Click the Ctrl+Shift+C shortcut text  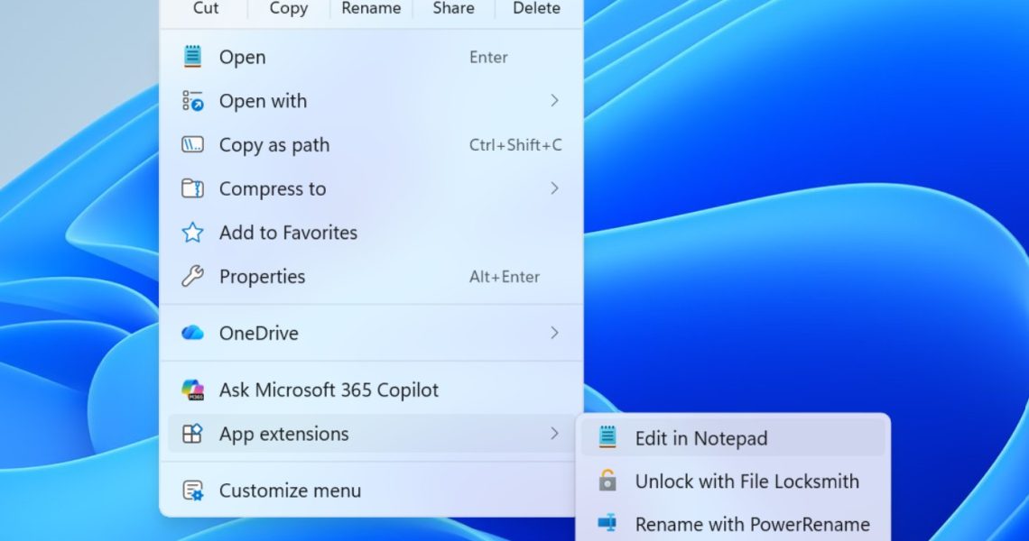pyautogui.click(x=515, y=145)
